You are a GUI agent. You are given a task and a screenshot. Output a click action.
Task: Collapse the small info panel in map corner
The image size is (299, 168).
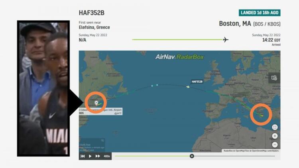(102, 141)
